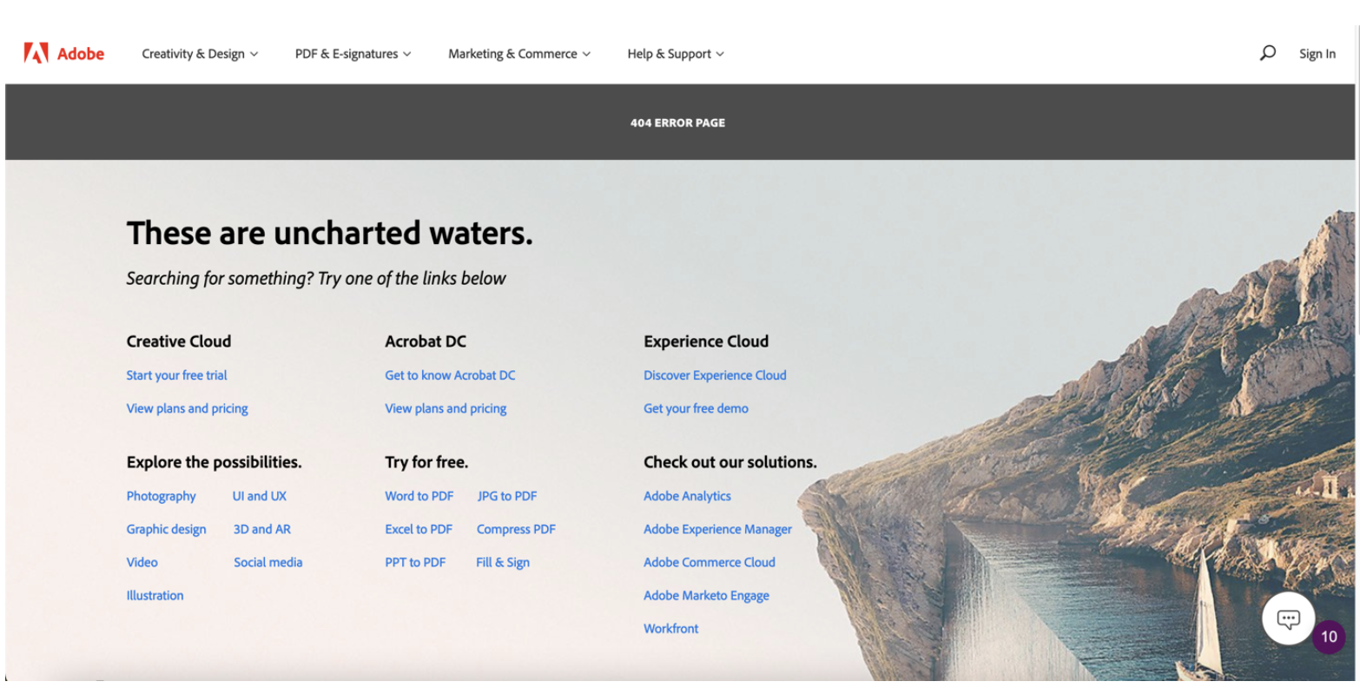Click the purple 10 notification badge
This screenshot has width=1360, height=688.
tap(1328, 637)
